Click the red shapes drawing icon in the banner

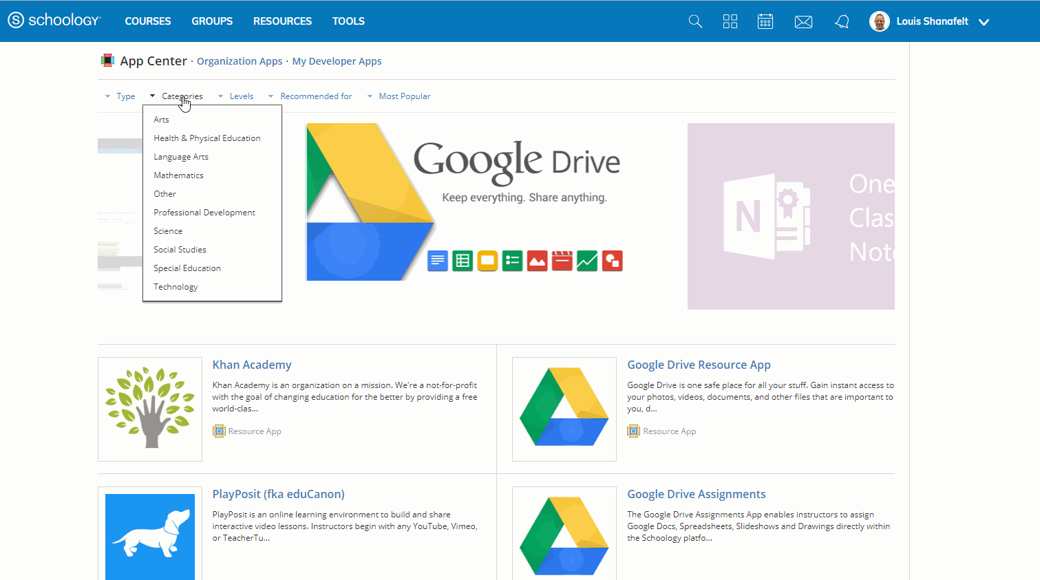(x=613, y=261)
